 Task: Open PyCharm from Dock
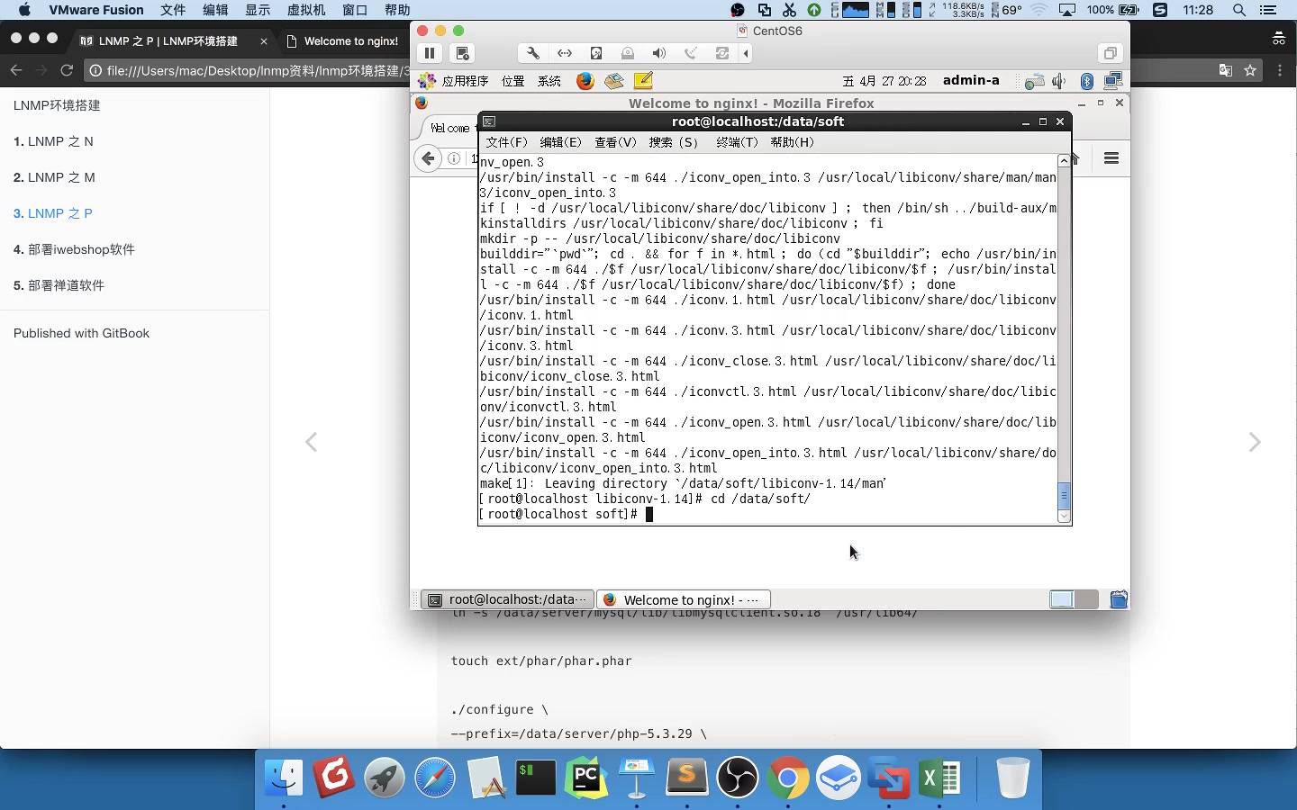click(x=586, y=778)
